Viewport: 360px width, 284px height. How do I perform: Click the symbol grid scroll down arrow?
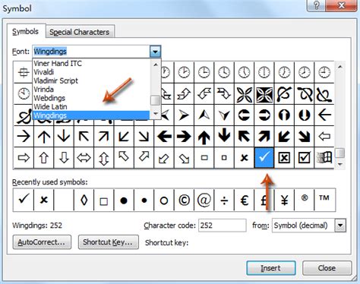click(340, 164)
